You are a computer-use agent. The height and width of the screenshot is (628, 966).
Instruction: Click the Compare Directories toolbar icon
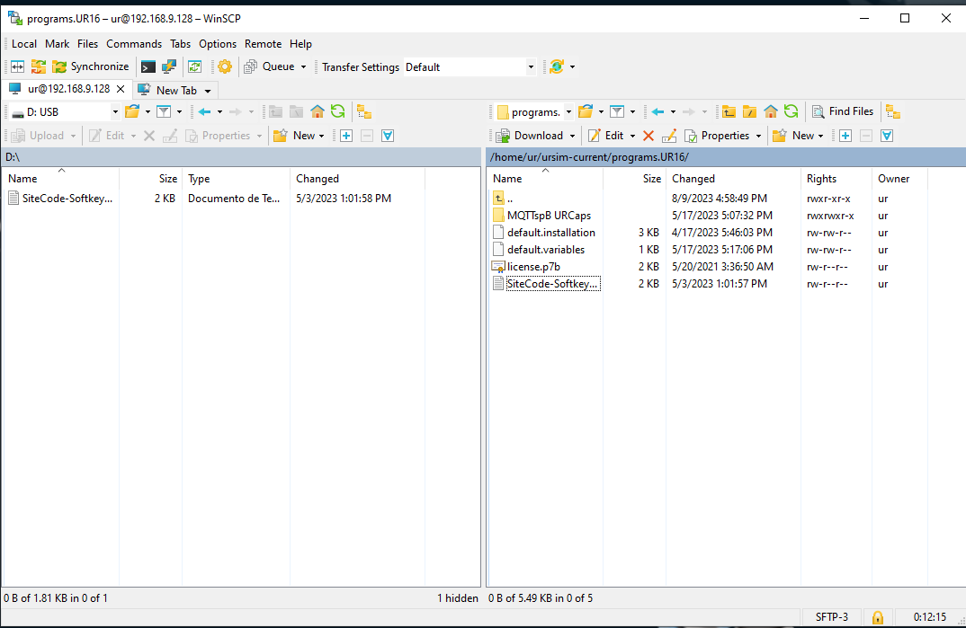pyautogui.click(x=17, y=66)
